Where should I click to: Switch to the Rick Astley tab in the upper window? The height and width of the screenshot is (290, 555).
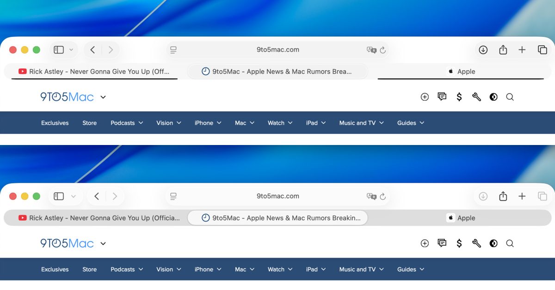click(94, 72)
